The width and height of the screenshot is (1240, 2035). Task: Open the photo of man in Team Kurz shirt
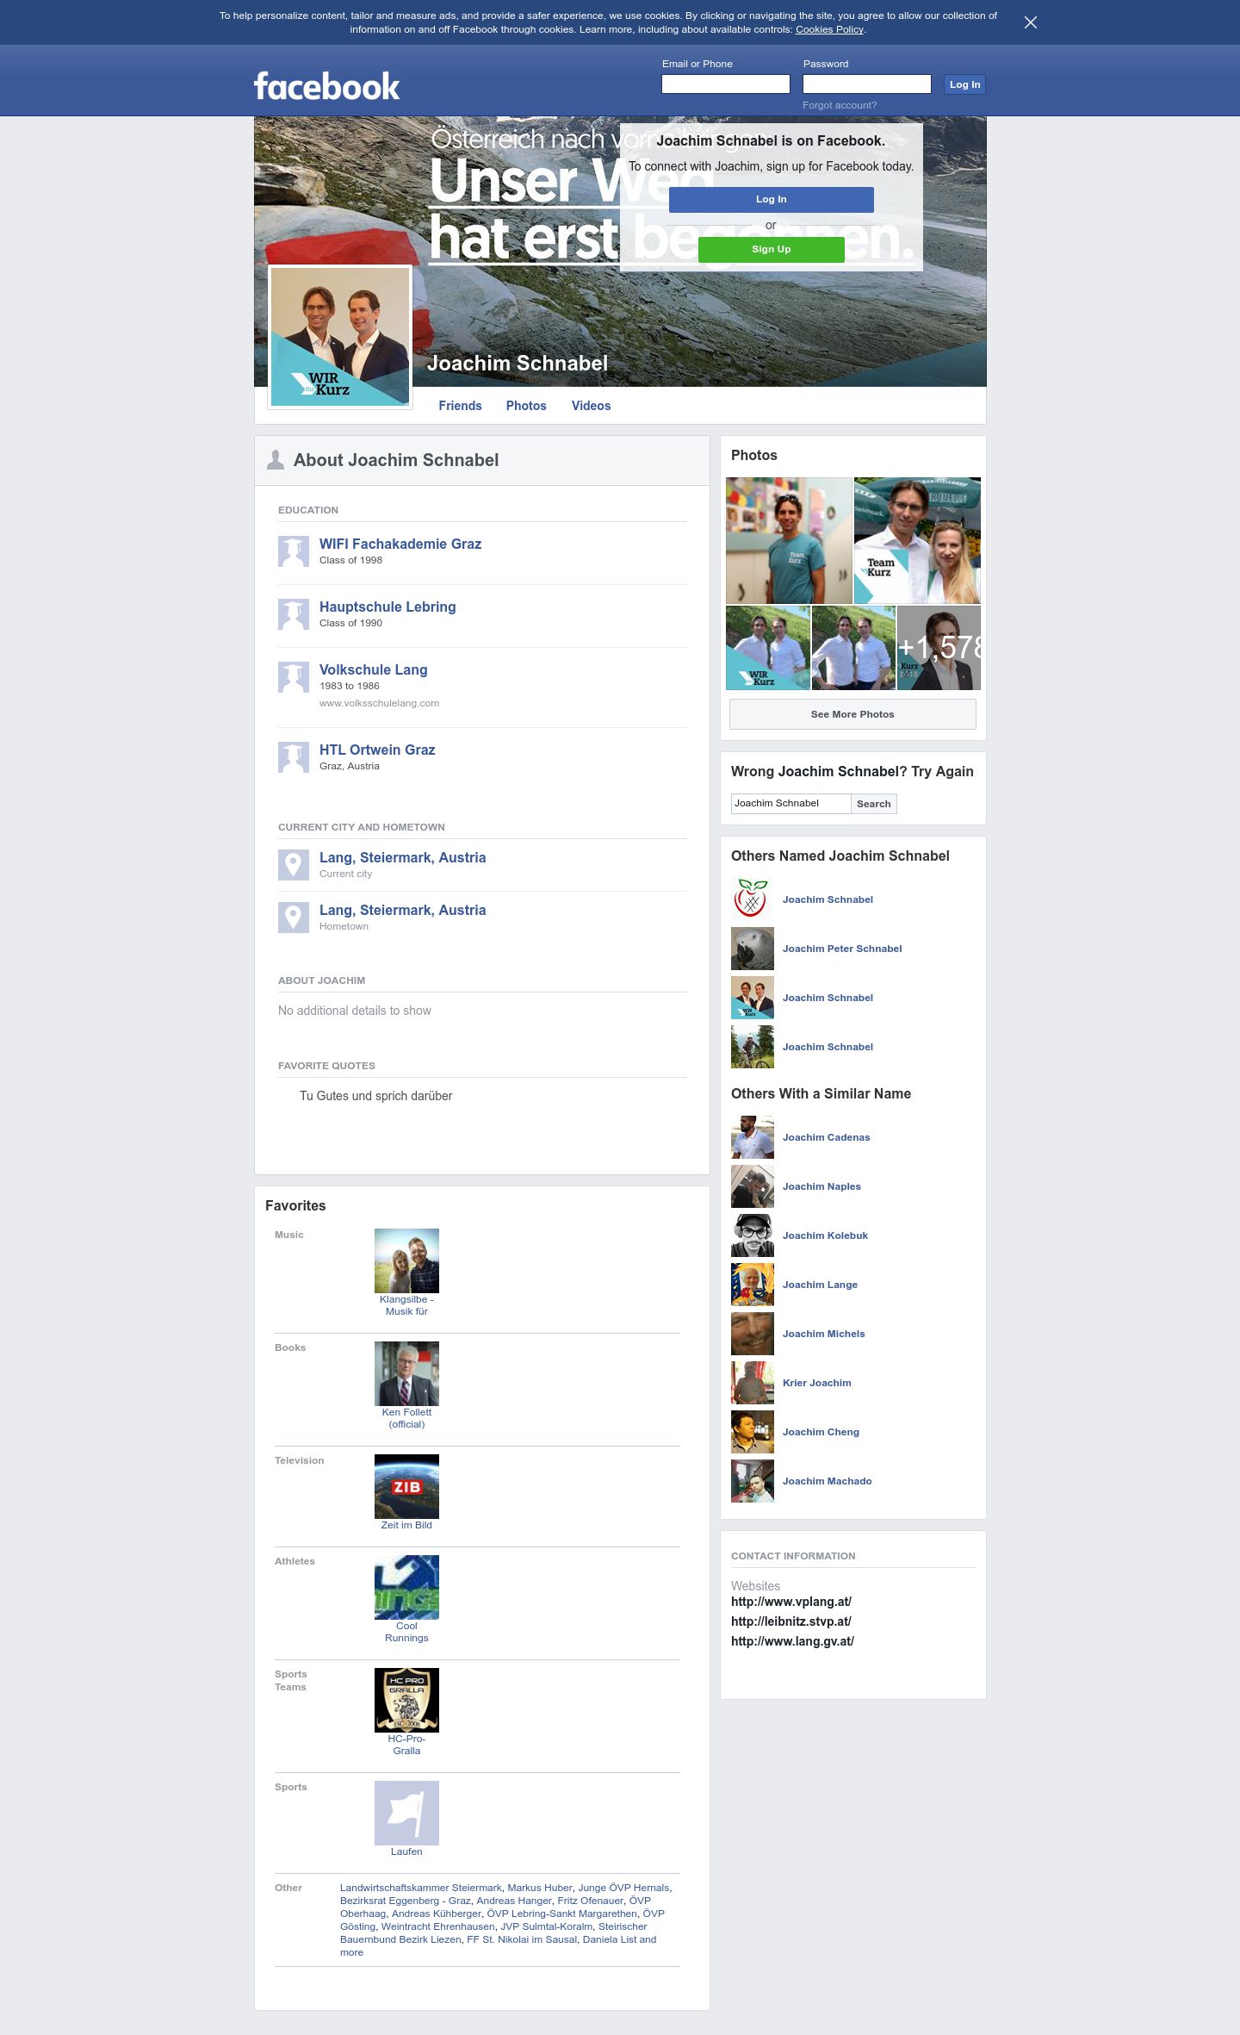tap(789, 541)
